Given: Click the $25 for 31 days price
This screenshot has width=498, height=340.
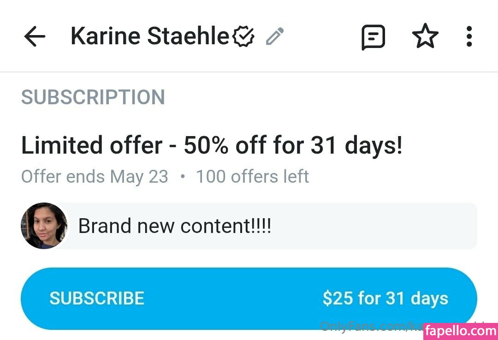Looking at the screenshot, I should coord(385,298).
